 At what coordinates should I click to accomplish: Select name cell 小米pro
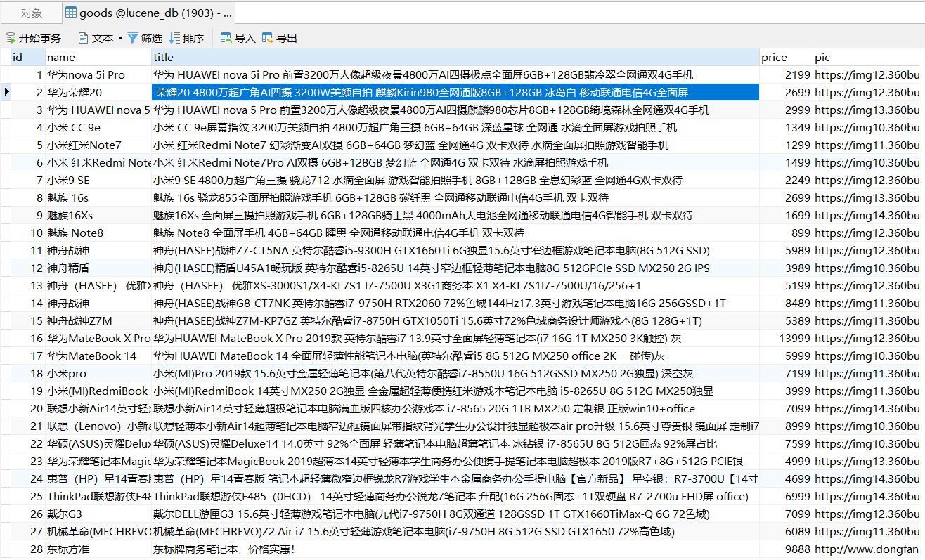(98, 373)
